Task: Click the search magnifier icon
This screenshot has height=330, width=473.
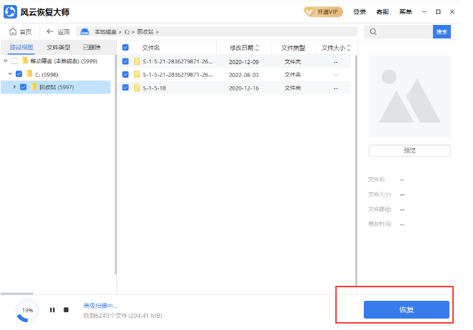Action: click(x=373, y=32)
